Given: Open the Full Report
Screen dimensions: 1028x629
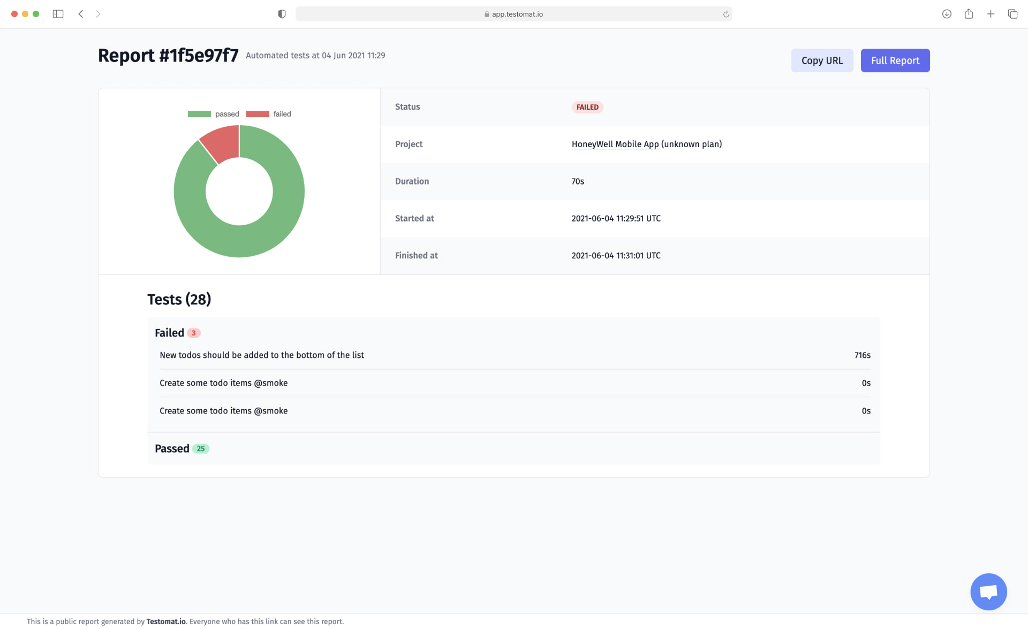Looking at the screenshot, I should point(895,60).
